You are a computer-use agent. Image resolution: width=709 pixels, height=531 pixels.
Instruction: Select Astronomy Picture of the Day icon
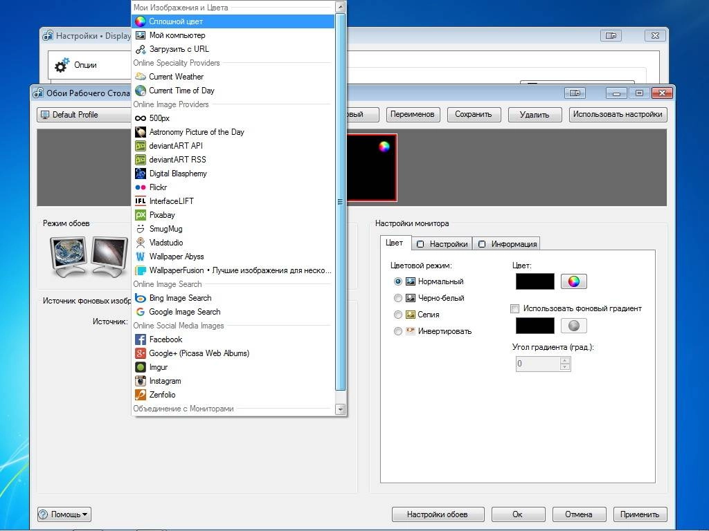141,132
